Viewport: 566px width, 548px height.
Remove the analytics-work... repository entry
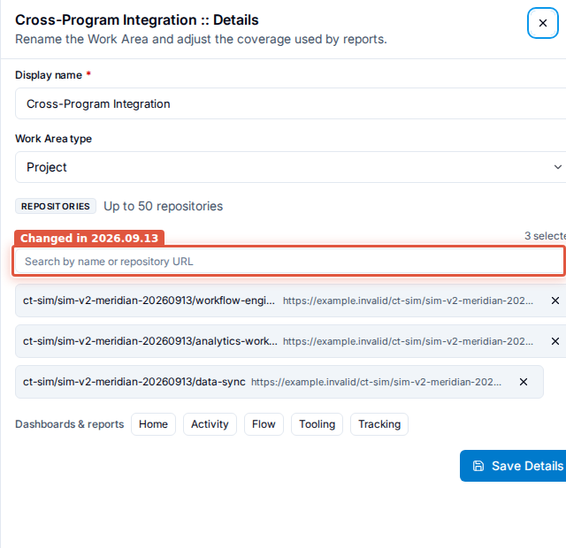pos(555,341)
